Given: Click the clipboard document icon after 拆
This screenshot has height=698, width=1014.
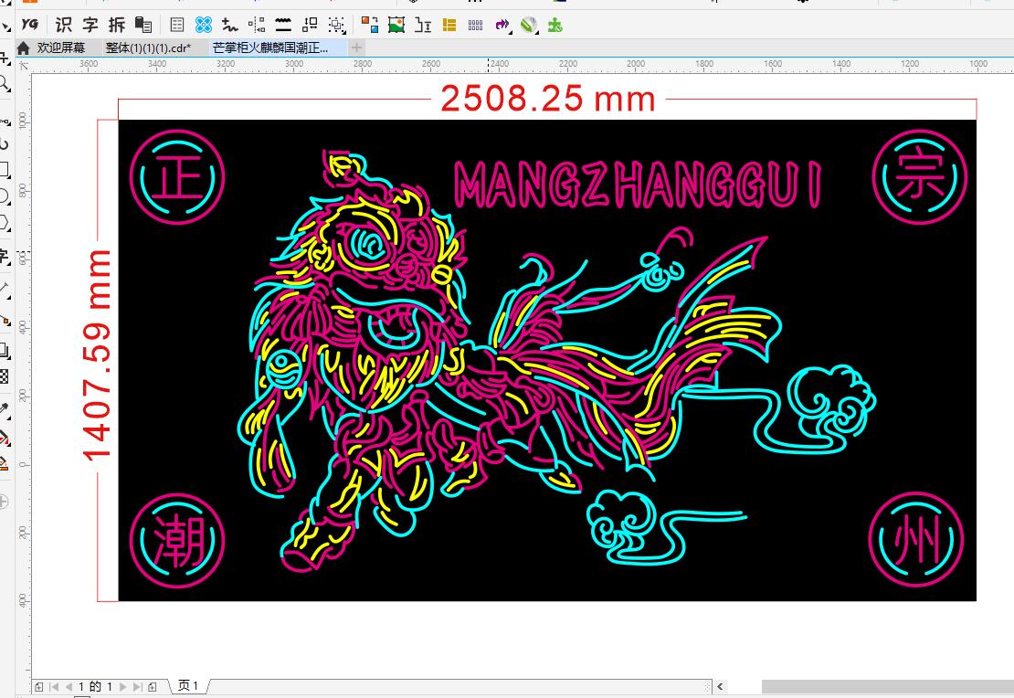Looking at the screenshot, I should (x=143, y=25).
